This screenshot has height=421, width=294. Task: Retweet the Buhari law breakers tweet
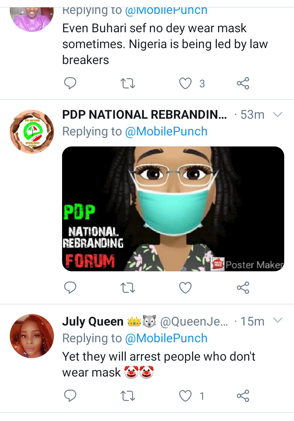point(128,84)
